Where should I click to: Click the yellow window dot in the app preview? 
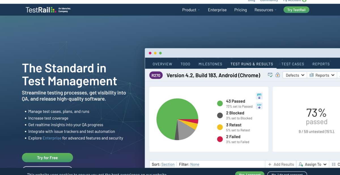point(155,53)
